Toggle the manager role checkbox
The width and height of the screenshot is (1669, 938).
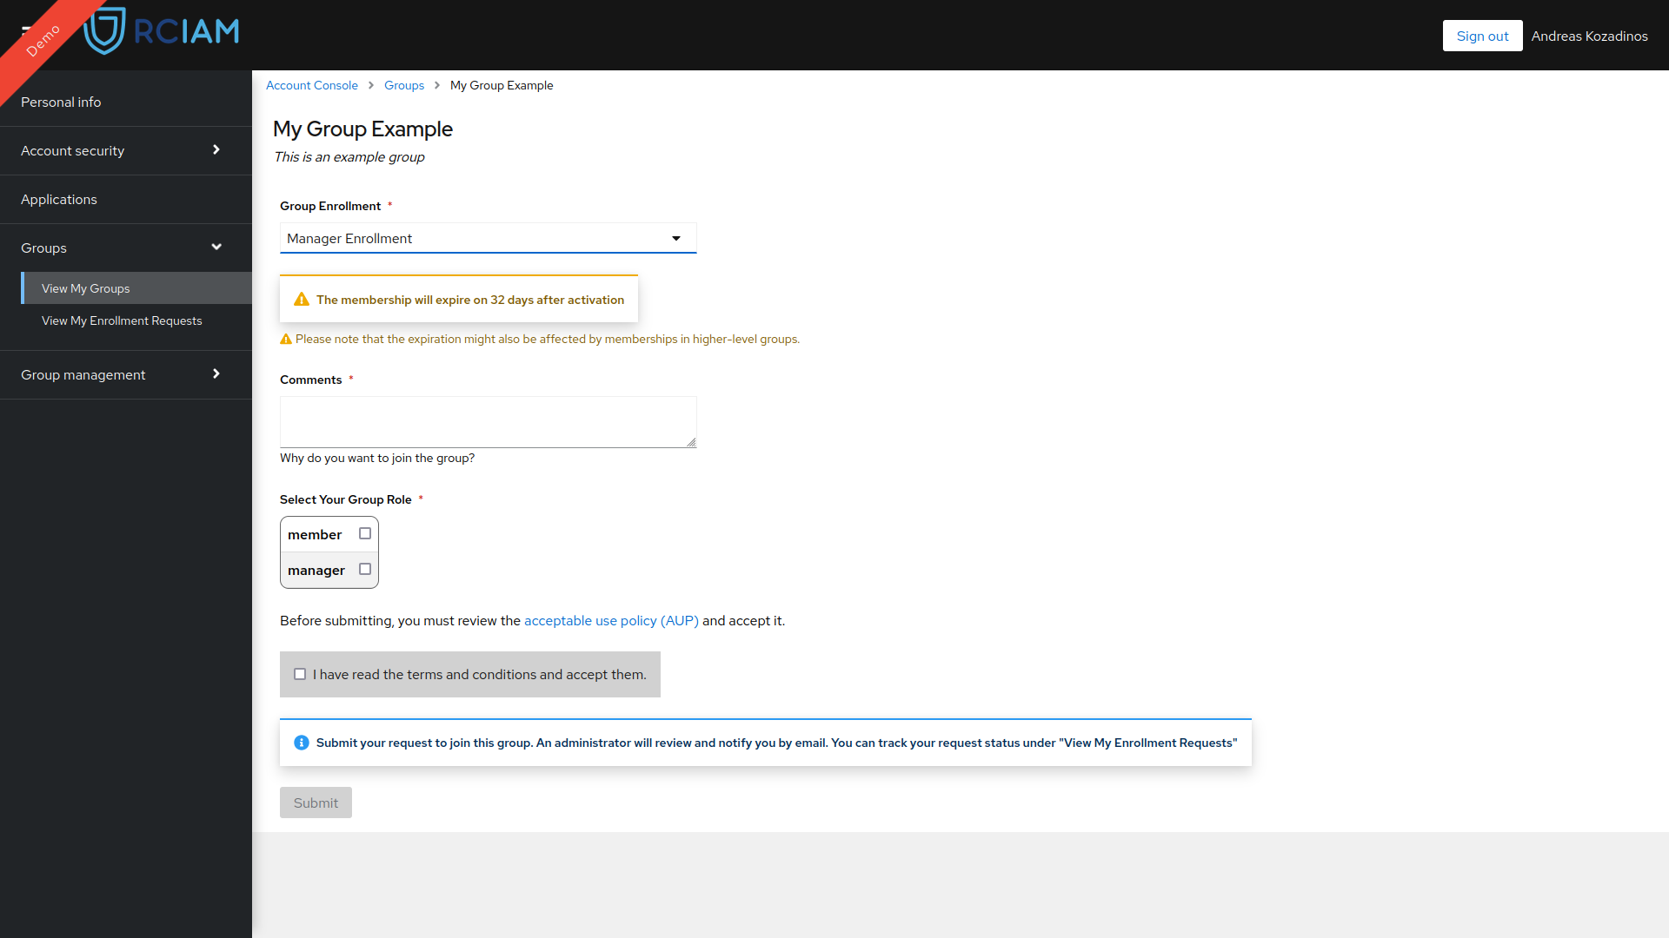pyautogui.click(x=364, y=568)
